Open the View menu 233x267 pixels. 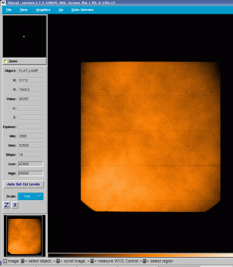(24, 10)
